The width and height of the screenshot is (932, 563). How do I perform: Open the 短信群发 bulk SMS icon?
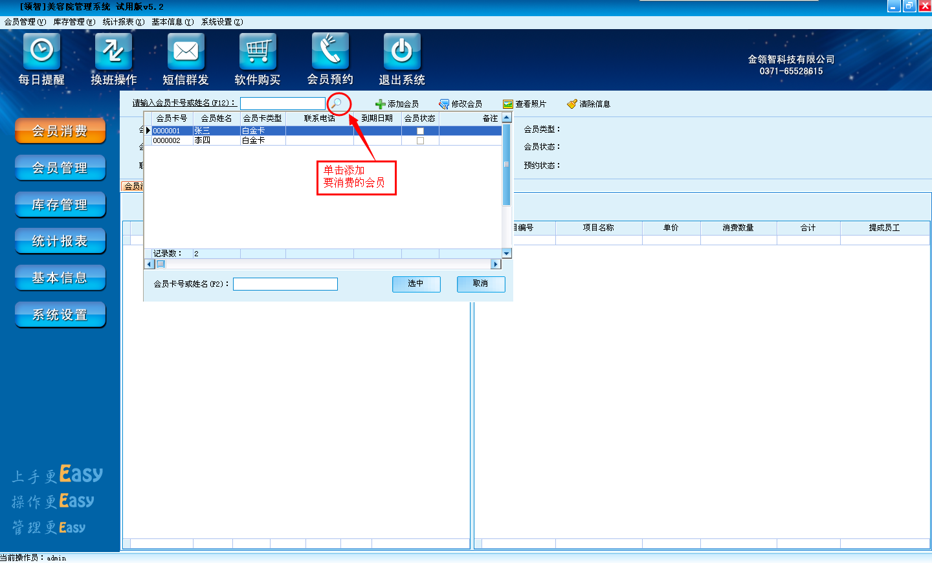tap(186, 52)
